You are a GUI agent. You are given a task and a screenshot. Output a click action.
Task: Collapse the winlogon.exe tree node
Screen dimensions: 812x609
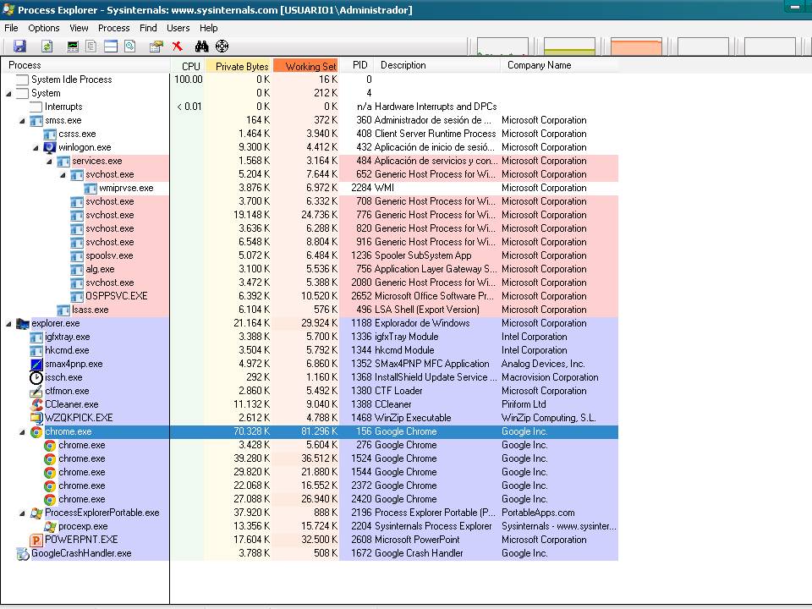36,147
